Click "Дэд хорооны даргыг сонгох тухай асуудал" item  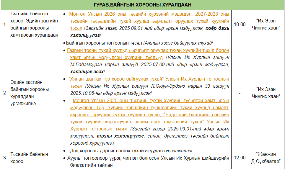point(130,151)
